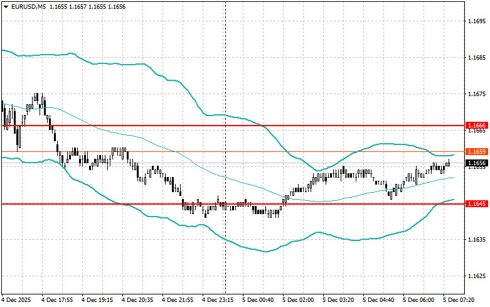
Task: Select the 4 Dec 23:15 time label
Action: (x=218, y=300)
